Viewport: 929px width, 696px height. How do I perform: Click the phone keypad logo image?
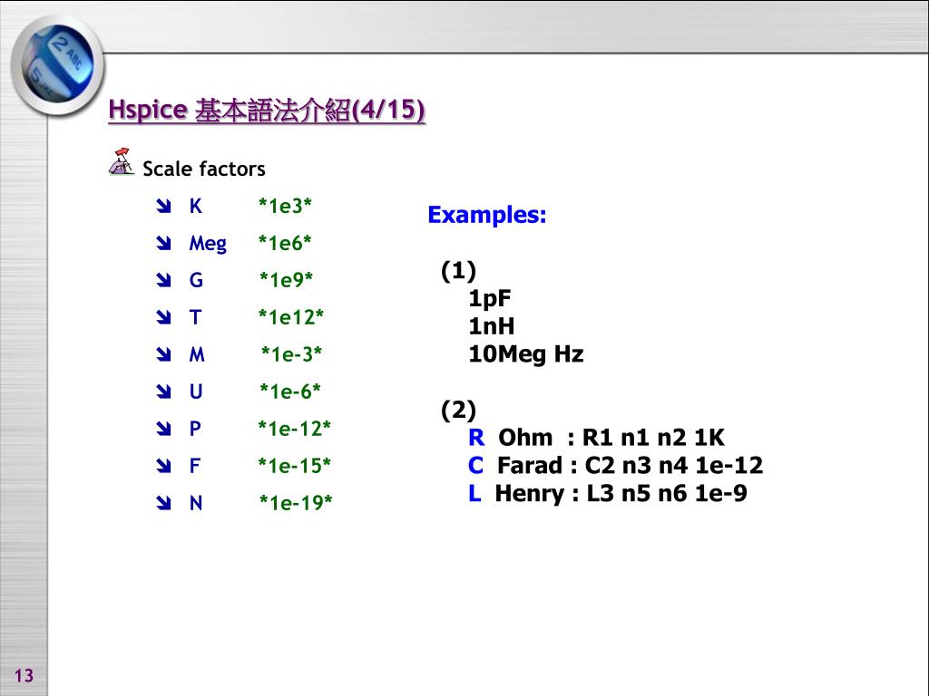point(57,64)
